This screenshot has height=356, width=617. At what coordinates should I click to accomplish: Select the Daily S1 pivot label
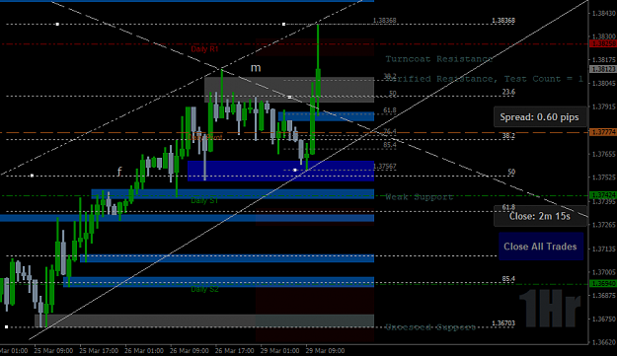coord(204,201)
